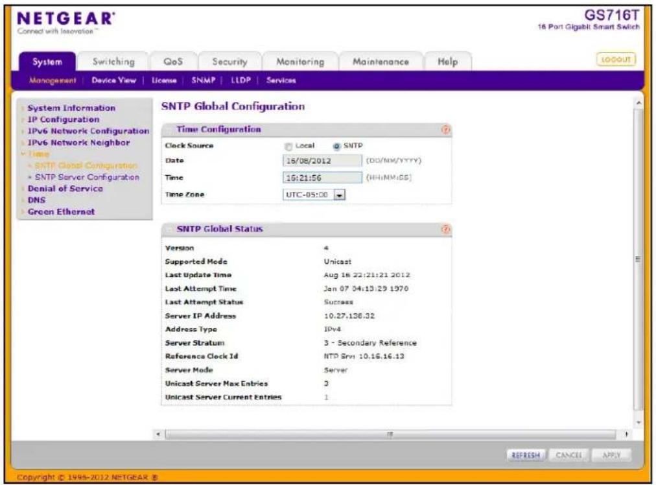The width and height of the screenshot is (656, 485).
Task: Click the Time input field
Action: [x=322, y=178]
